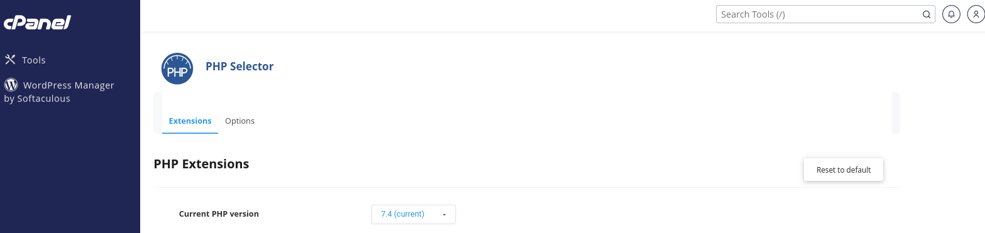Open the Tools sidebar menu item
This screenshot has width=985, height=233.
click(25, 60)
